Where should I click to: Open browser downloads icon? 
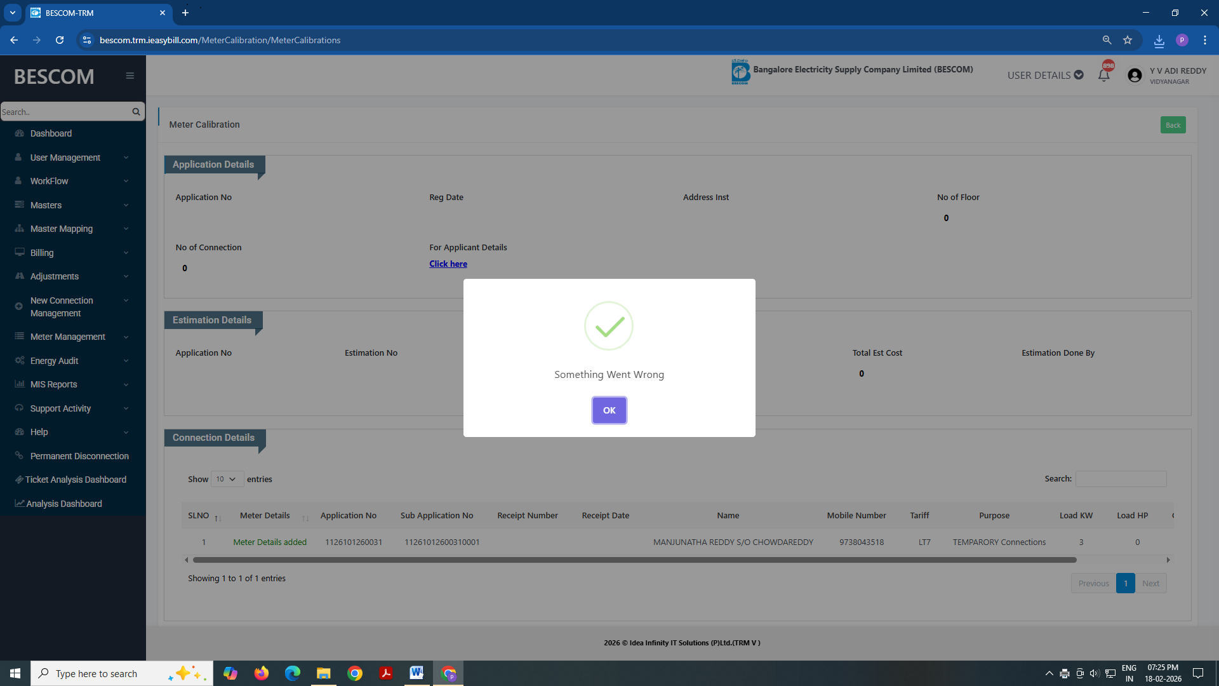(1159, 41)
